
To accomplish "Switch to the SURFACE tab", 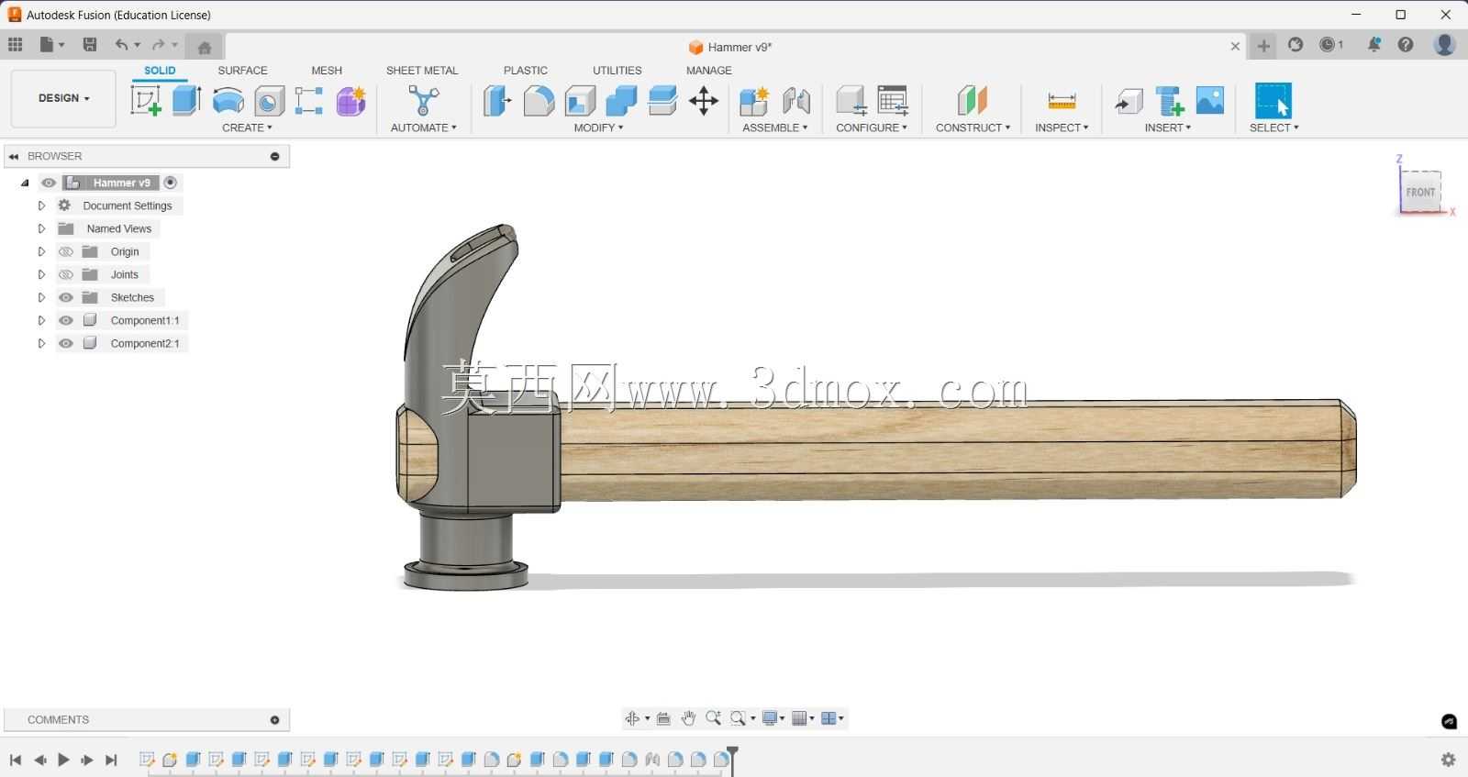I will point(242,71).
